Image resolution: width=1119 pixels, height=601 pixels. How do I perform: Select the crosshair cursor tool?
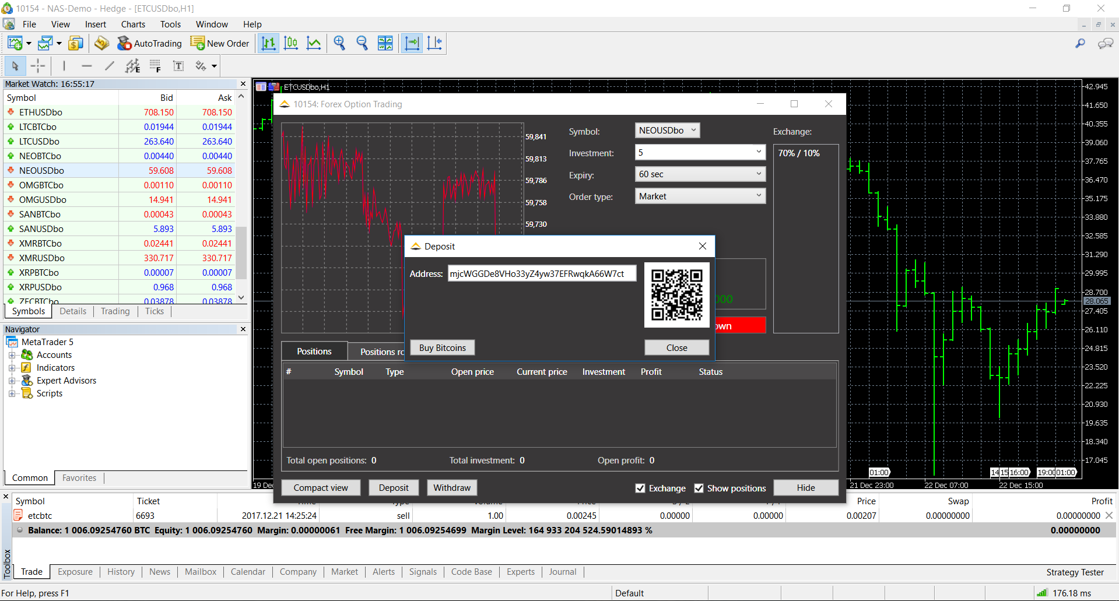pyautogui.click(x=37, y=66)
